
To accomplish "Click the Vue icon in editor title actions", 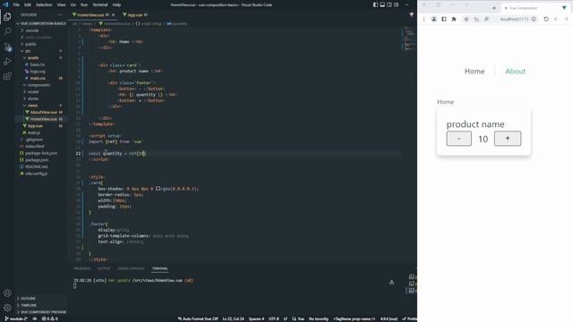I will click(x=412, y=14).
